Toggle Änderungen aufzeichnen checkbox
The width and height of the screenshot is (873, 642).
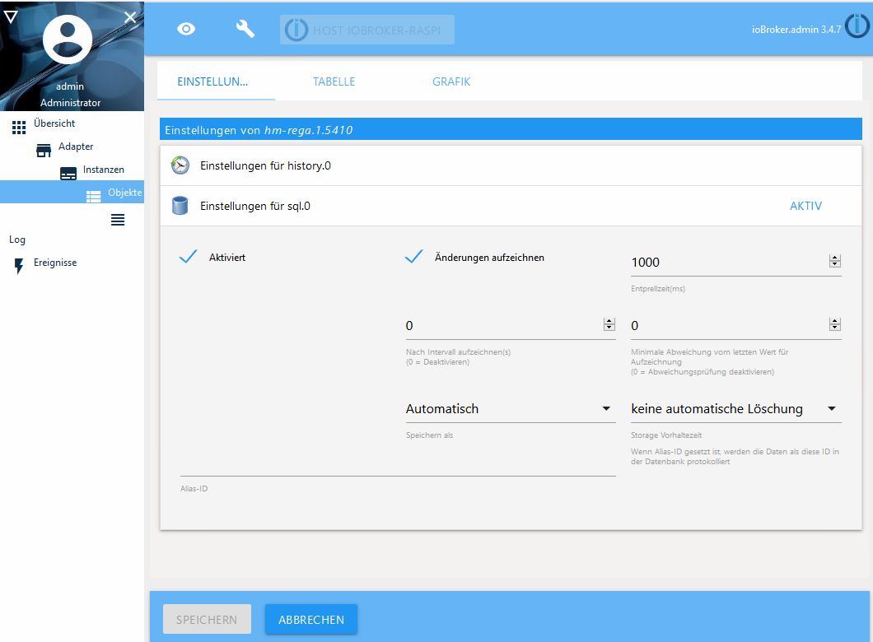click(413, 257)
